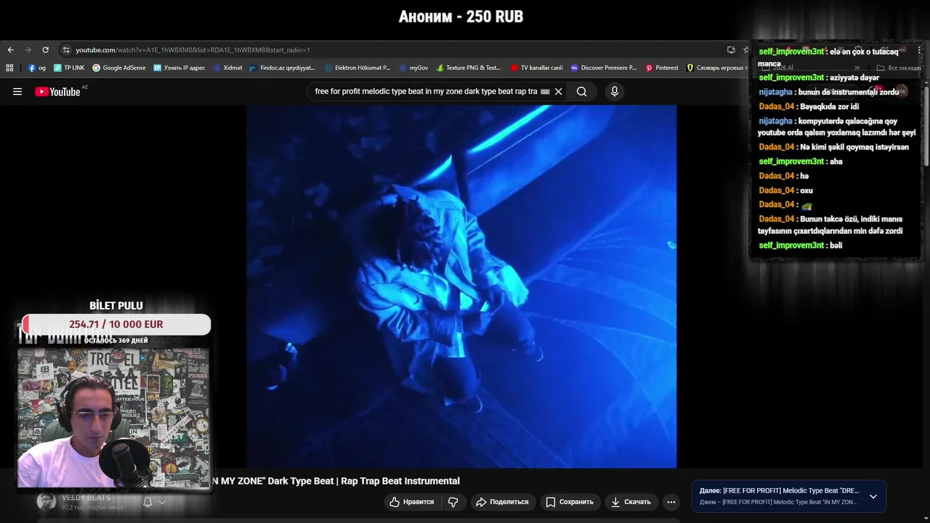Download the video with Скачать
This screenshot has width=930, height=523.
click(x=631, y=502)
